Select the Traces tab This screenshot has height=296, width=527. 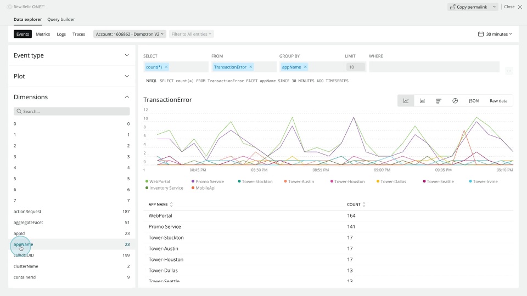click(79, 34)
